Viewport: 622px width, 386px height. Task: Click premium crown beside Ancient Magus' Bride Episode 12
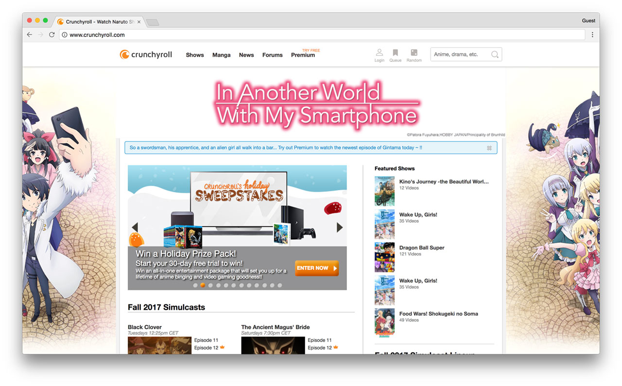336,348
